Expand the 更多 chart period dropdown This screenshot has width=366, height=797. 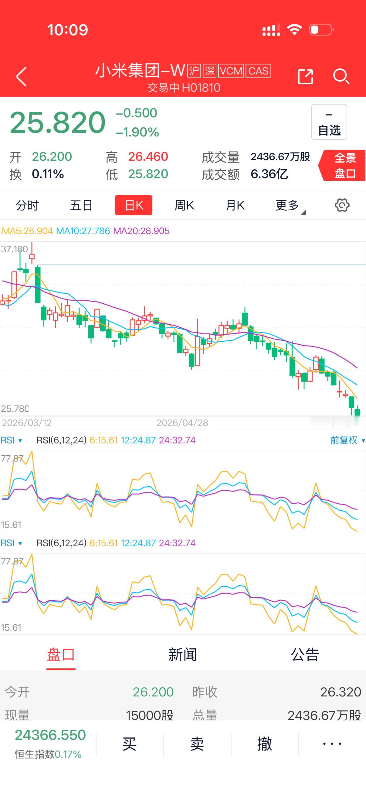tap(290, 206)
